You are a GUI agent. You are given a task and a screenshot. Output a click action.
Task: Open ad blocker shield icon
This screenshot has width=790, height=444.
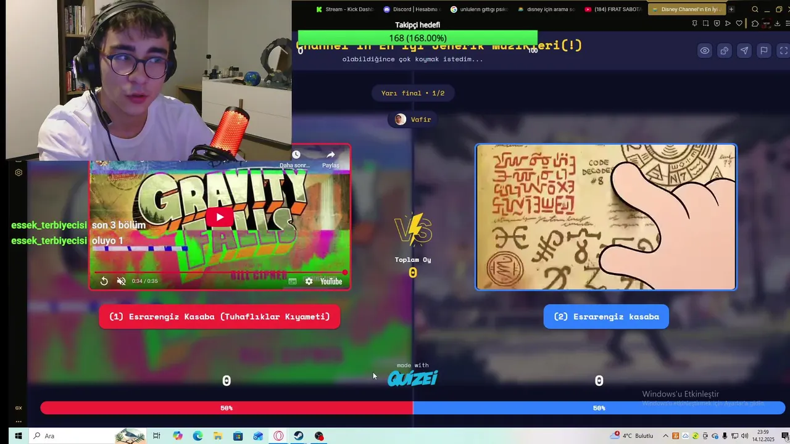point(717,23)
